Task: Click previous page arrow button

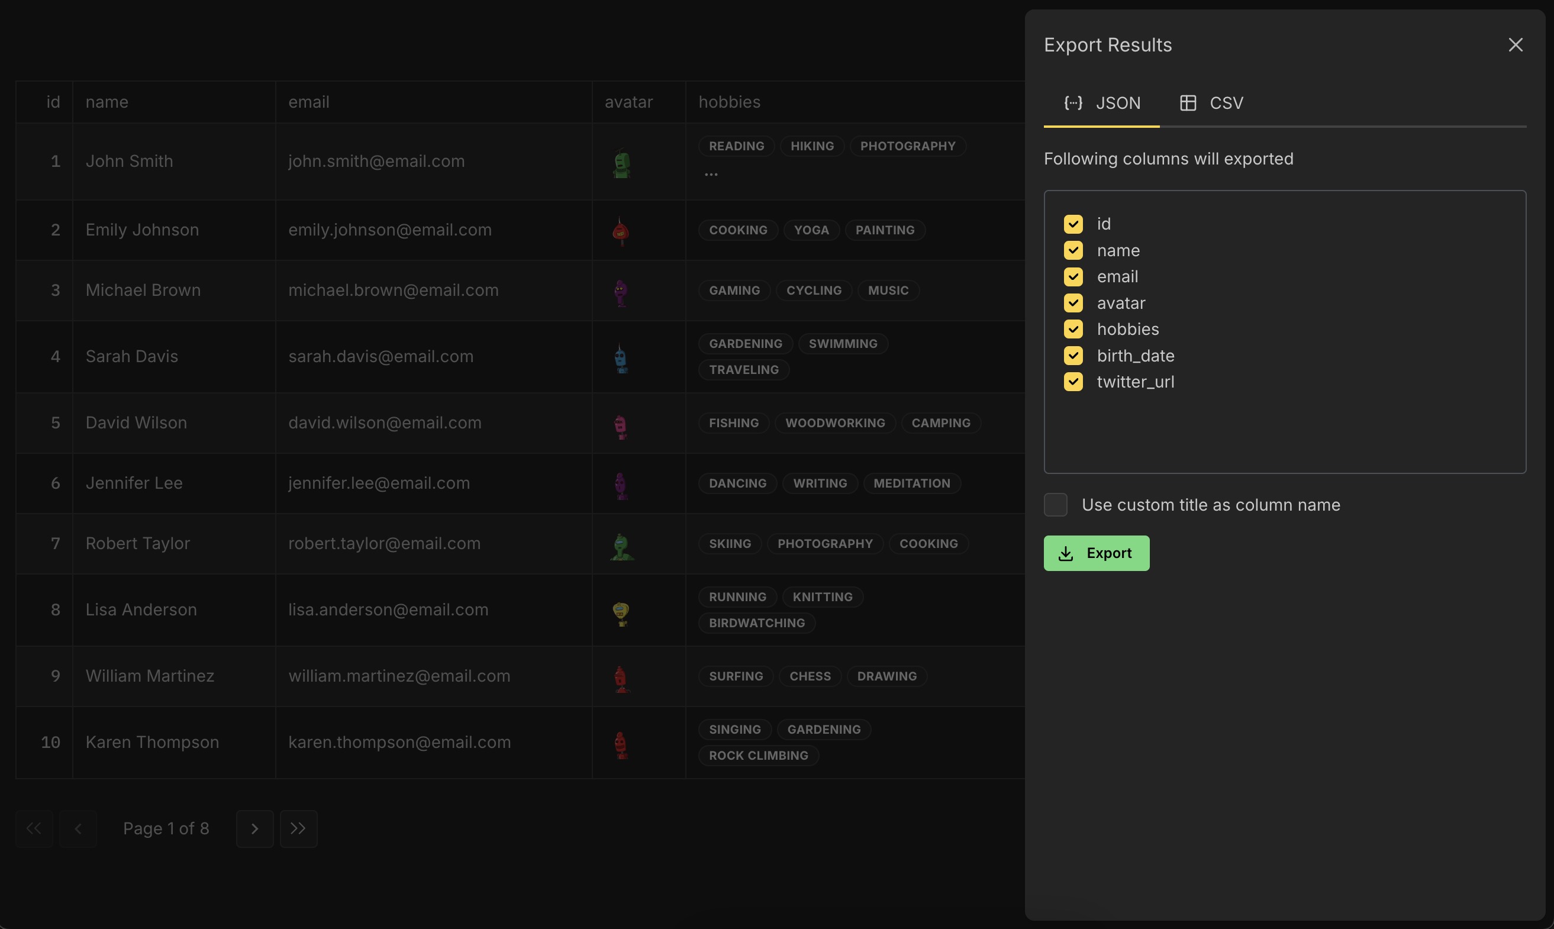Action: coord(78,829)
